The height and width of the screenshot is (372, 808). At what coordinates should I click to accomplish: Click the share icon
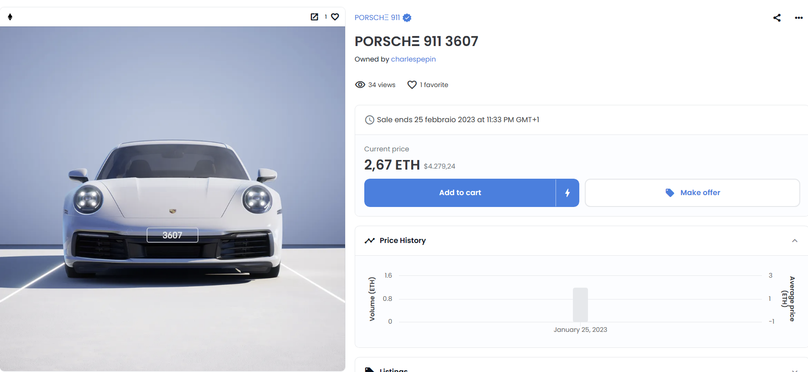click(x=777, y=17)
